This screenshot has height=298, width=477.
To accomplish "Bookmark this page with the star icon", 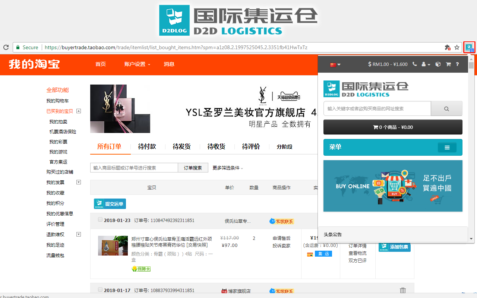I will (x=457, y=47).
